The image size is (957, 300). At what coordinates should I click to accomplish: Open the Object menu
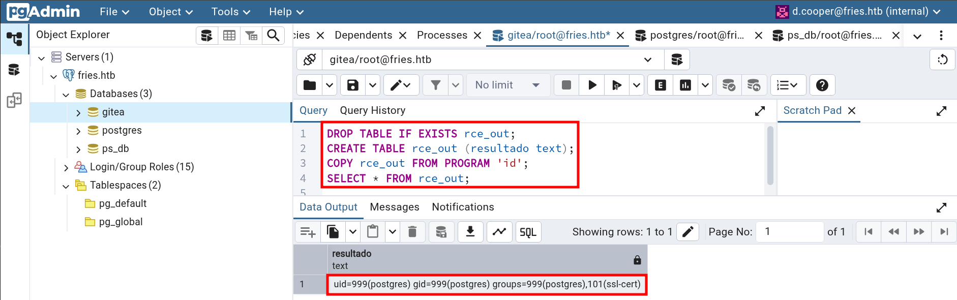point(171,11)
